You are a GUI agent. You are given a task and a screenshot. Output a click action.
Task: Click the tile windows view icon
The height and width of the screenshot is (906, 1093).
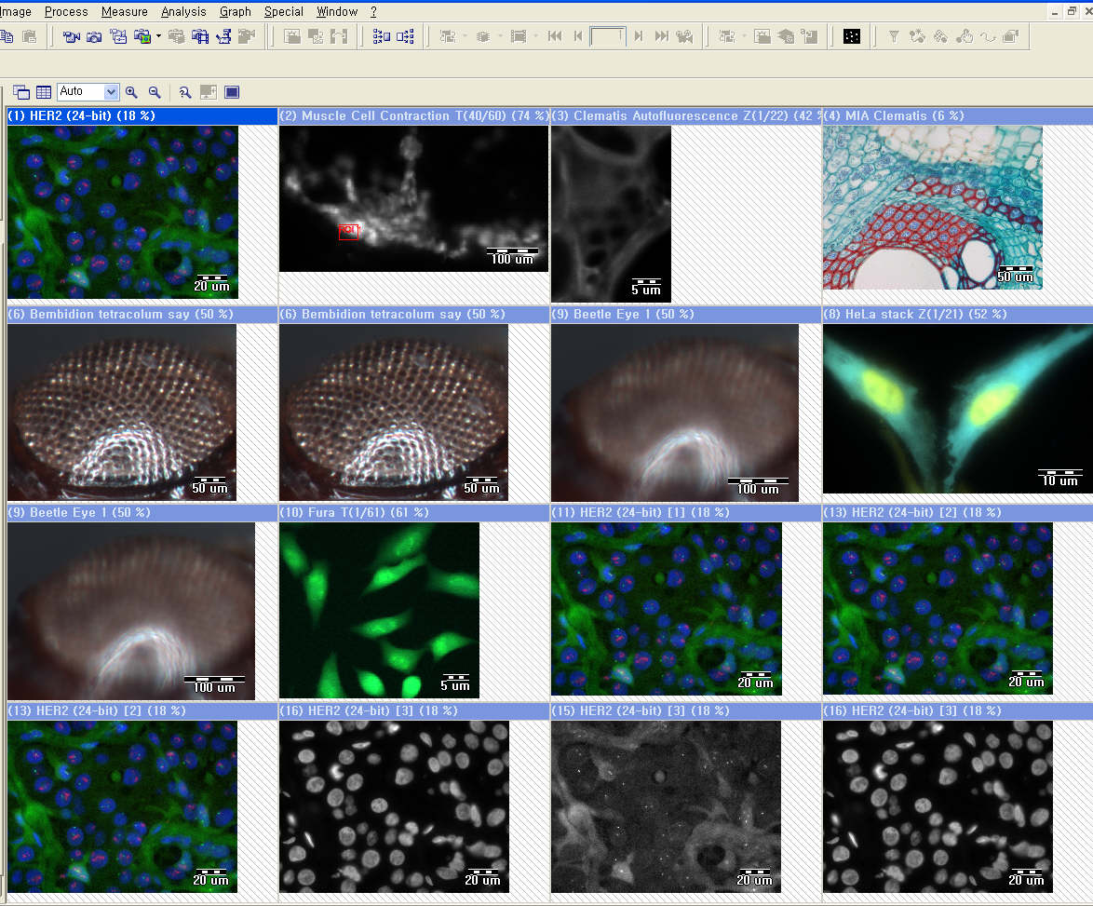tap(21, 92)
